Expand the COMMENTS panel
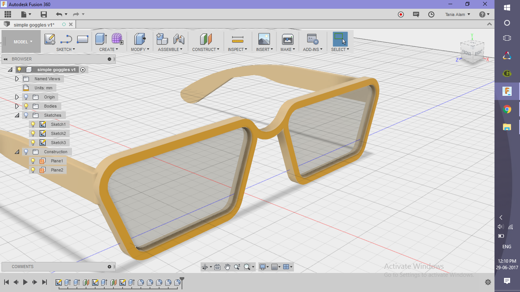 coord(109,267)
